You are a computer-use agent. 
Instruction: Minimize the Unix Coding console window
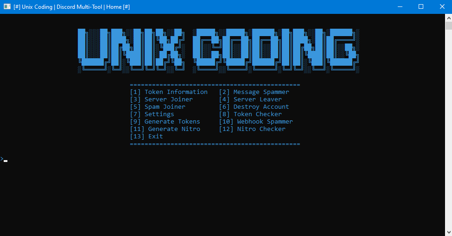coord(400,6)
